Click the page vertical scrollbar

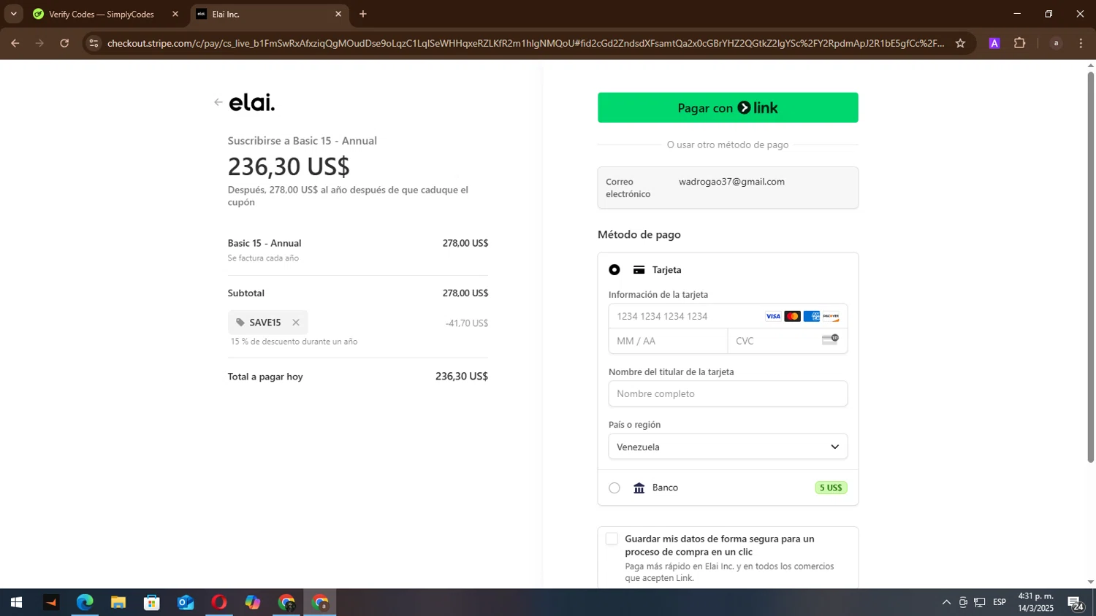(1090, 267)
